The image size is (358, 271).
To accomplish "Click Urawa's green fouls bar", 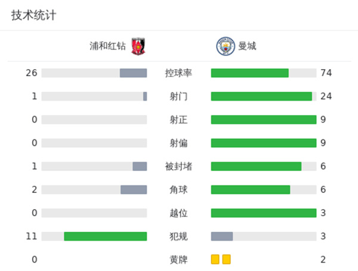I will (105, 236).
